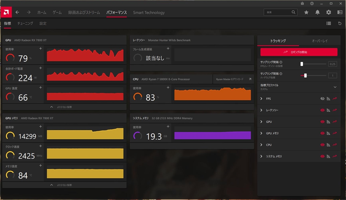Expand the GPU メモリ tracking row
Viewport: 346px width, 200px height.
point(262,133)
